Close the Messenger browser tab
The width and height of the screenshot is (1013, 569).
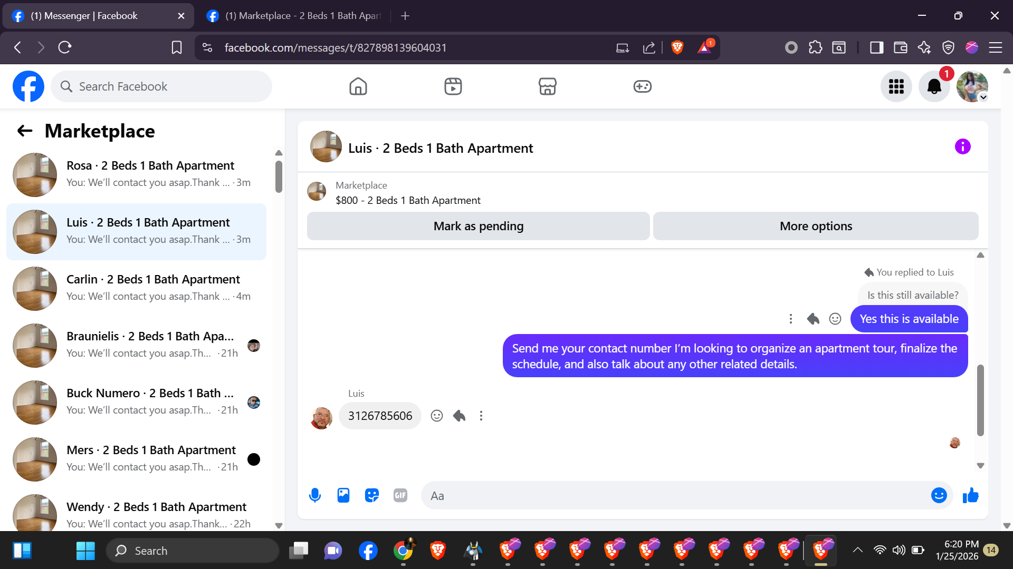pyautogui.click(x=181, y=16)
